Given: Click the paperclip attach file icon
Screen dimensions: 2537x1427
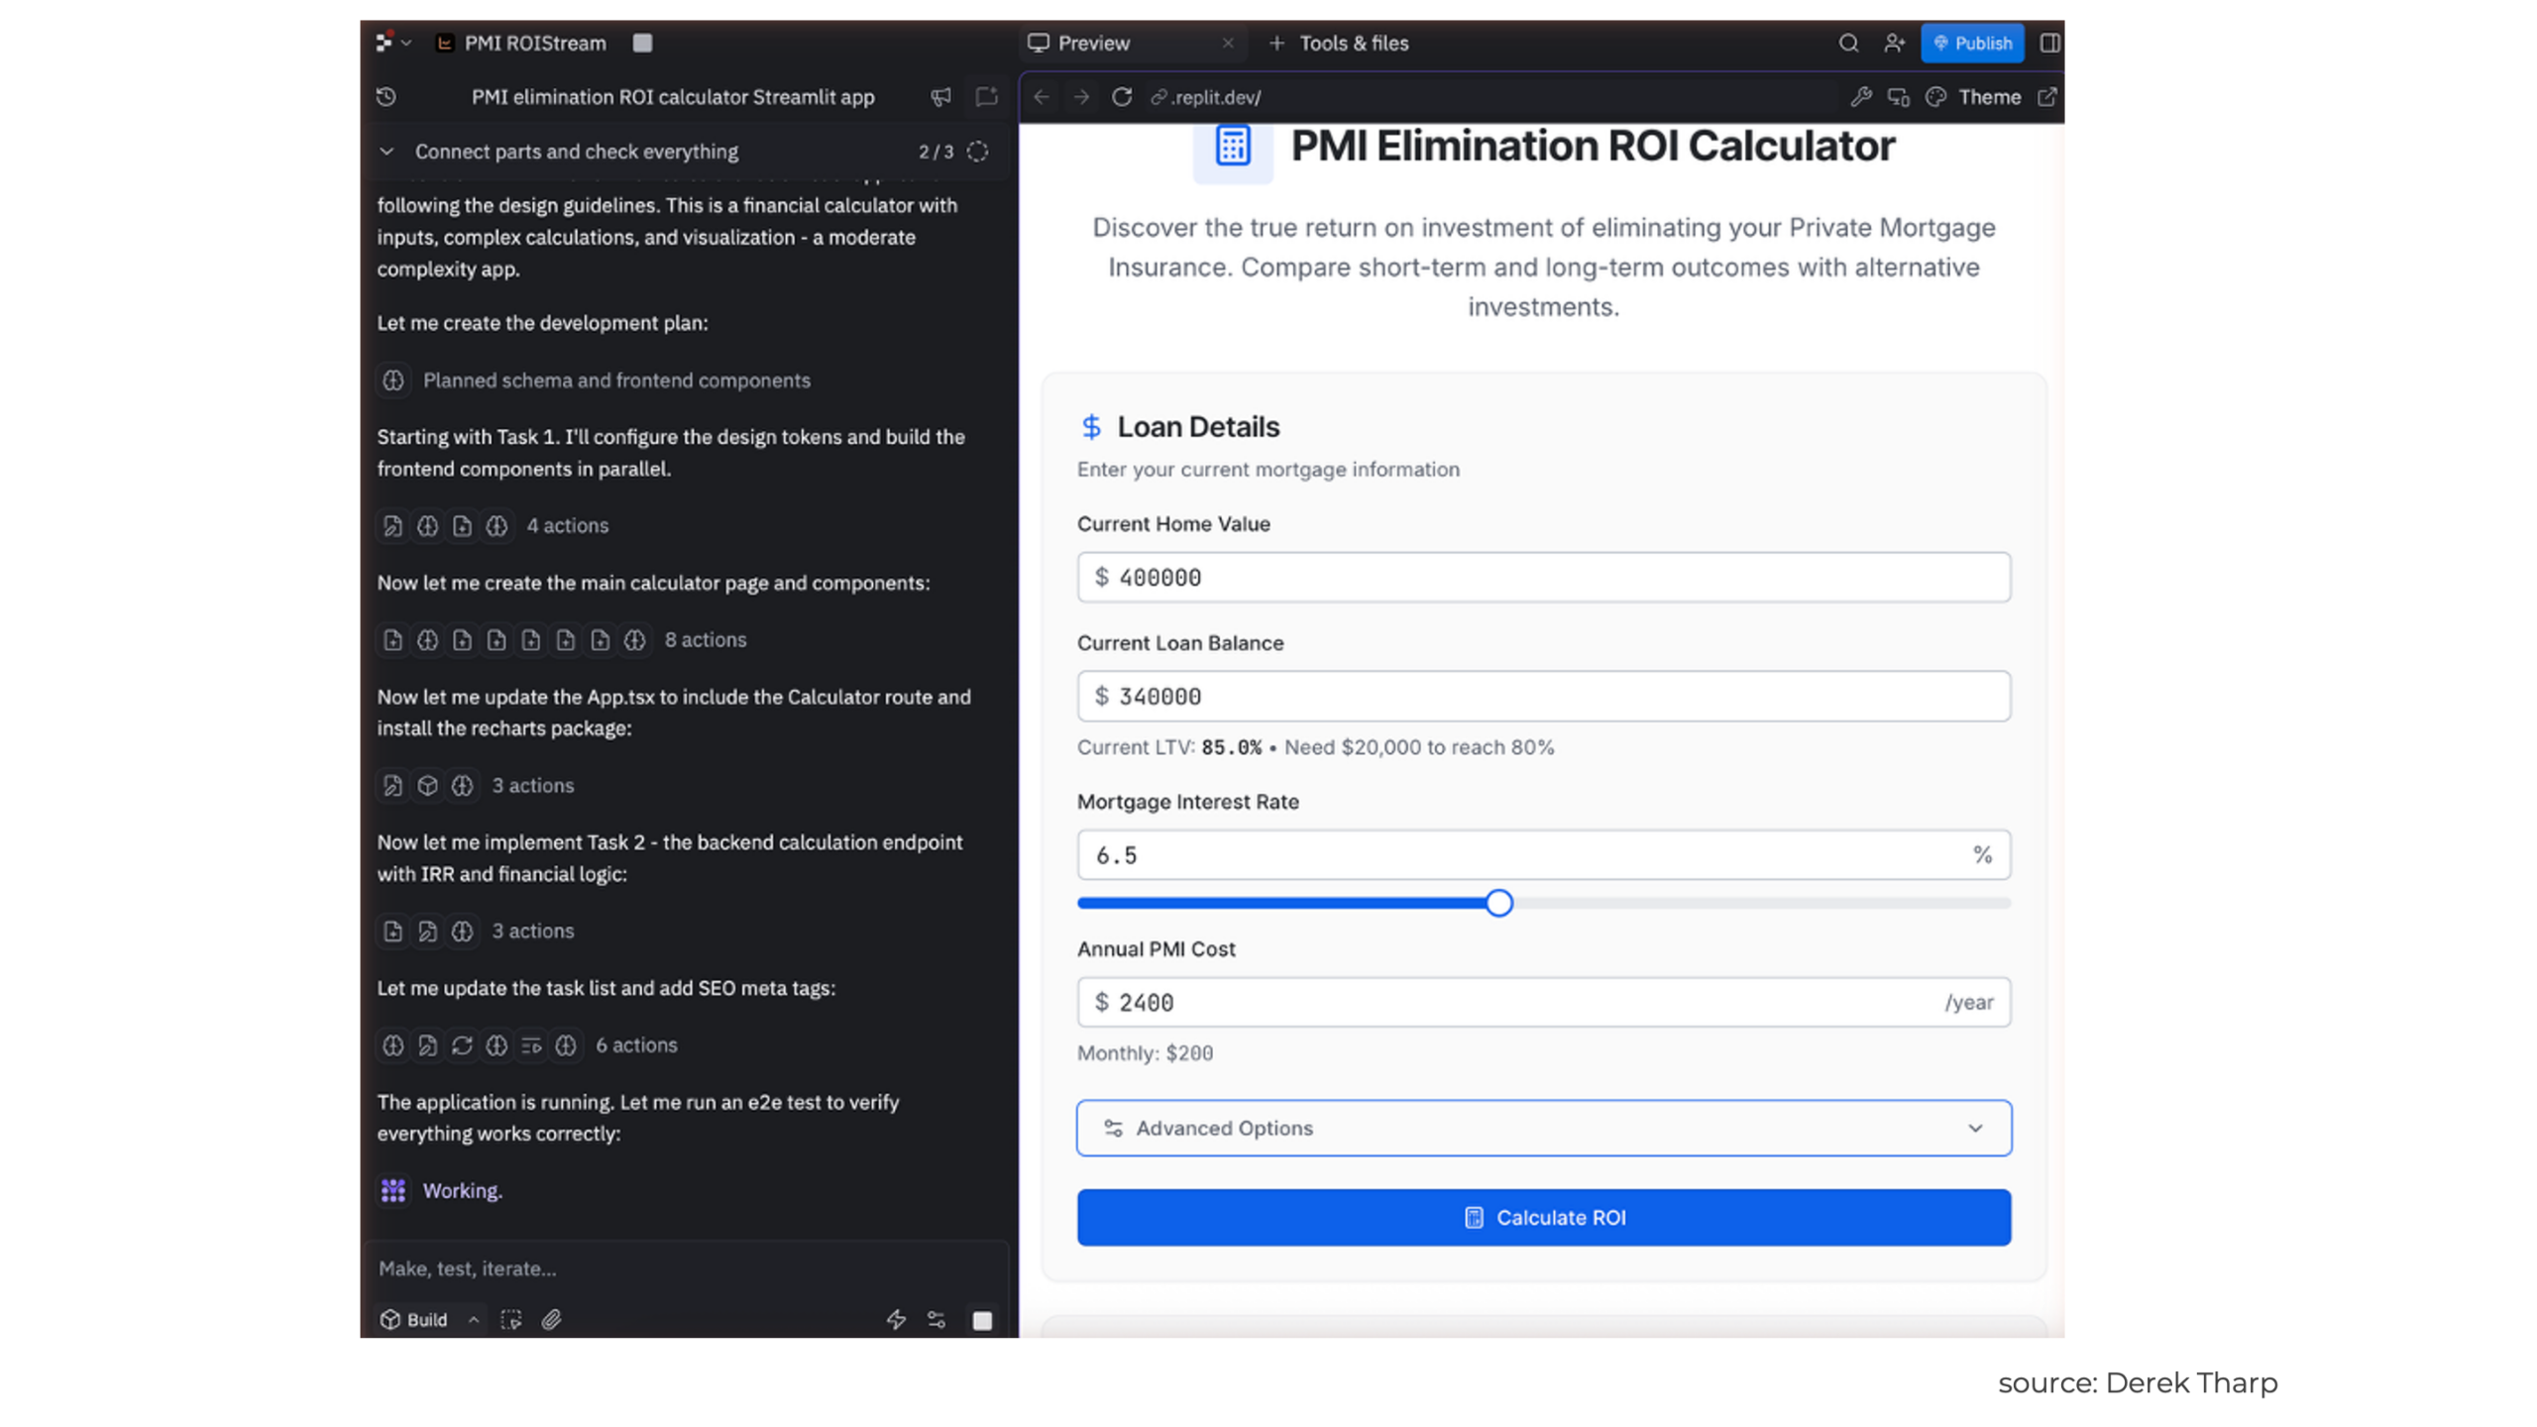Looking at the screenshot, I should point(552,1319).
